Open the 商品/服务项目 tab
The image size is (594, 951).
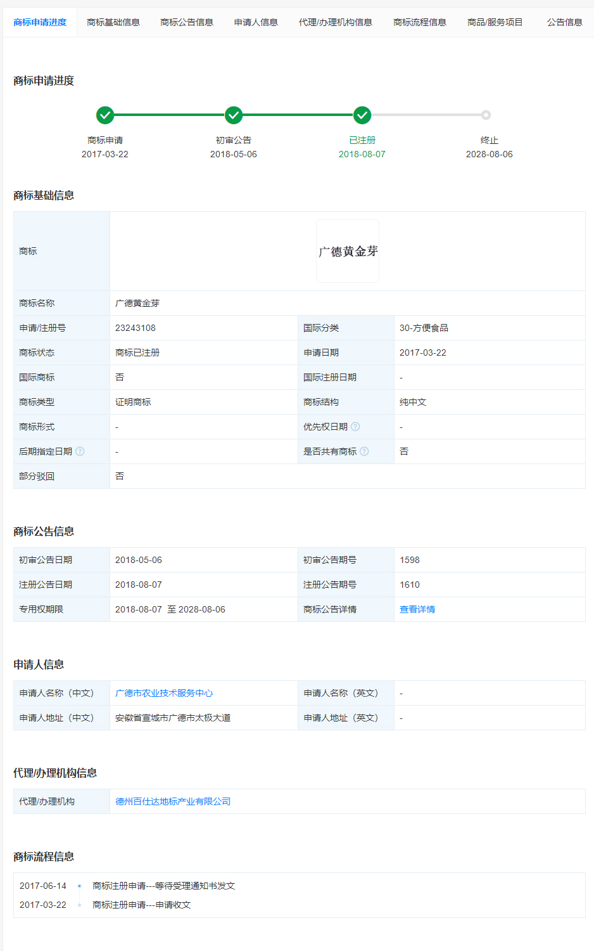(495, 22)
